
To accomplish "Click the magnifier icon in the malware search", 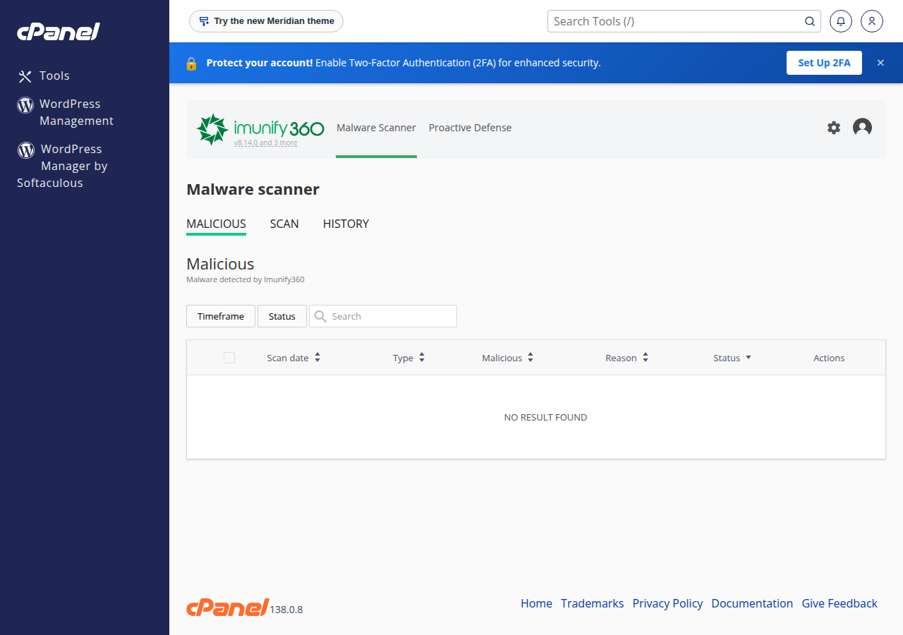I will coord(320,316).
